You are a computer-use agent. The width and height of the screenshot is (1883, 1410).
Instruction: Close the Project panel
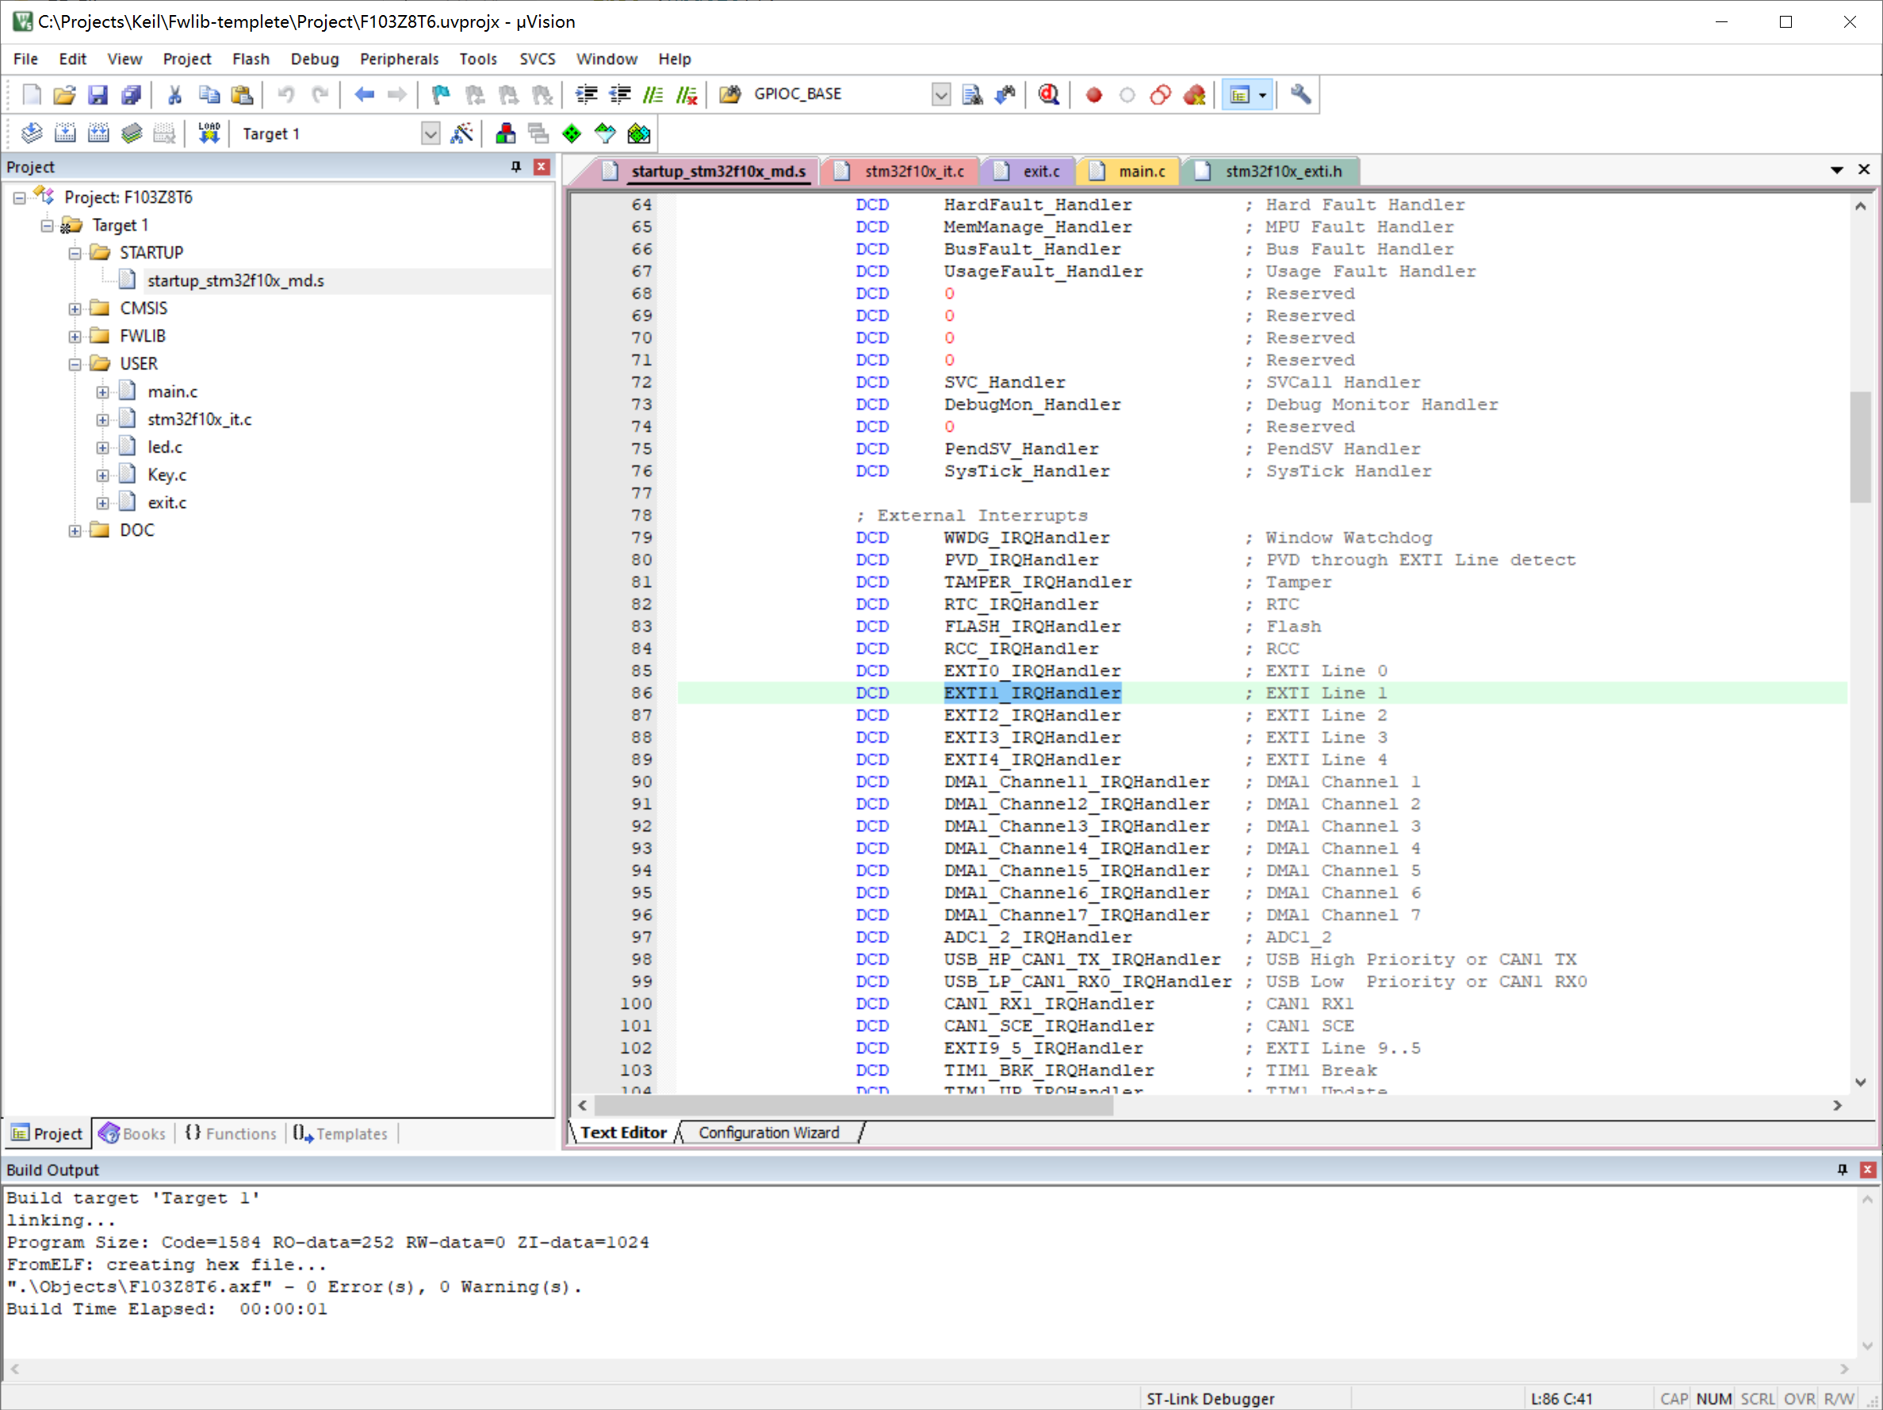click(x=542, y=166)
